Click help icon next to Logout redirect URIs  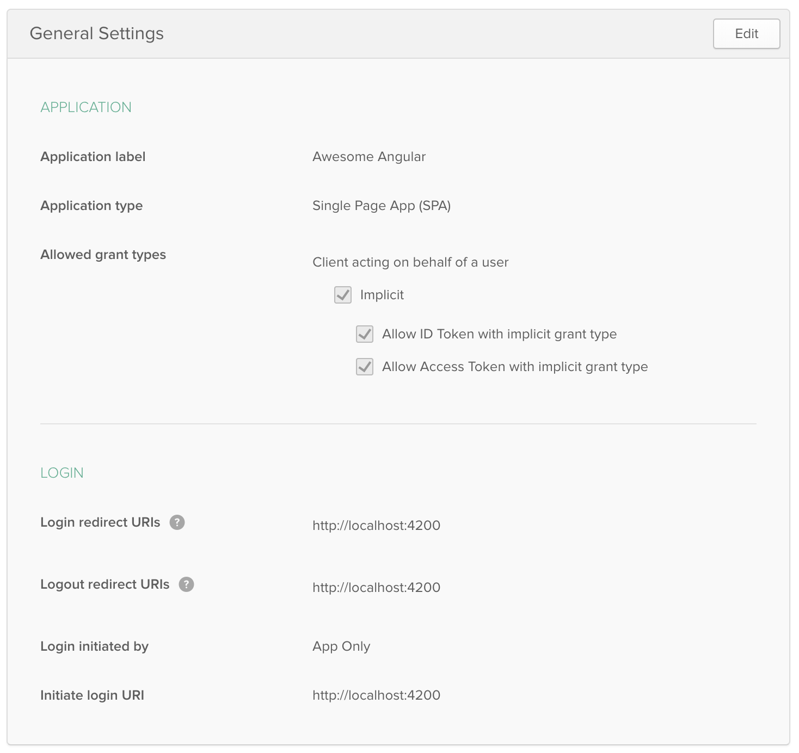click(x=186, y=584)
